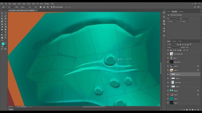Select the Lasso tool
202x113 pixels.
click(x=2, y=16)
